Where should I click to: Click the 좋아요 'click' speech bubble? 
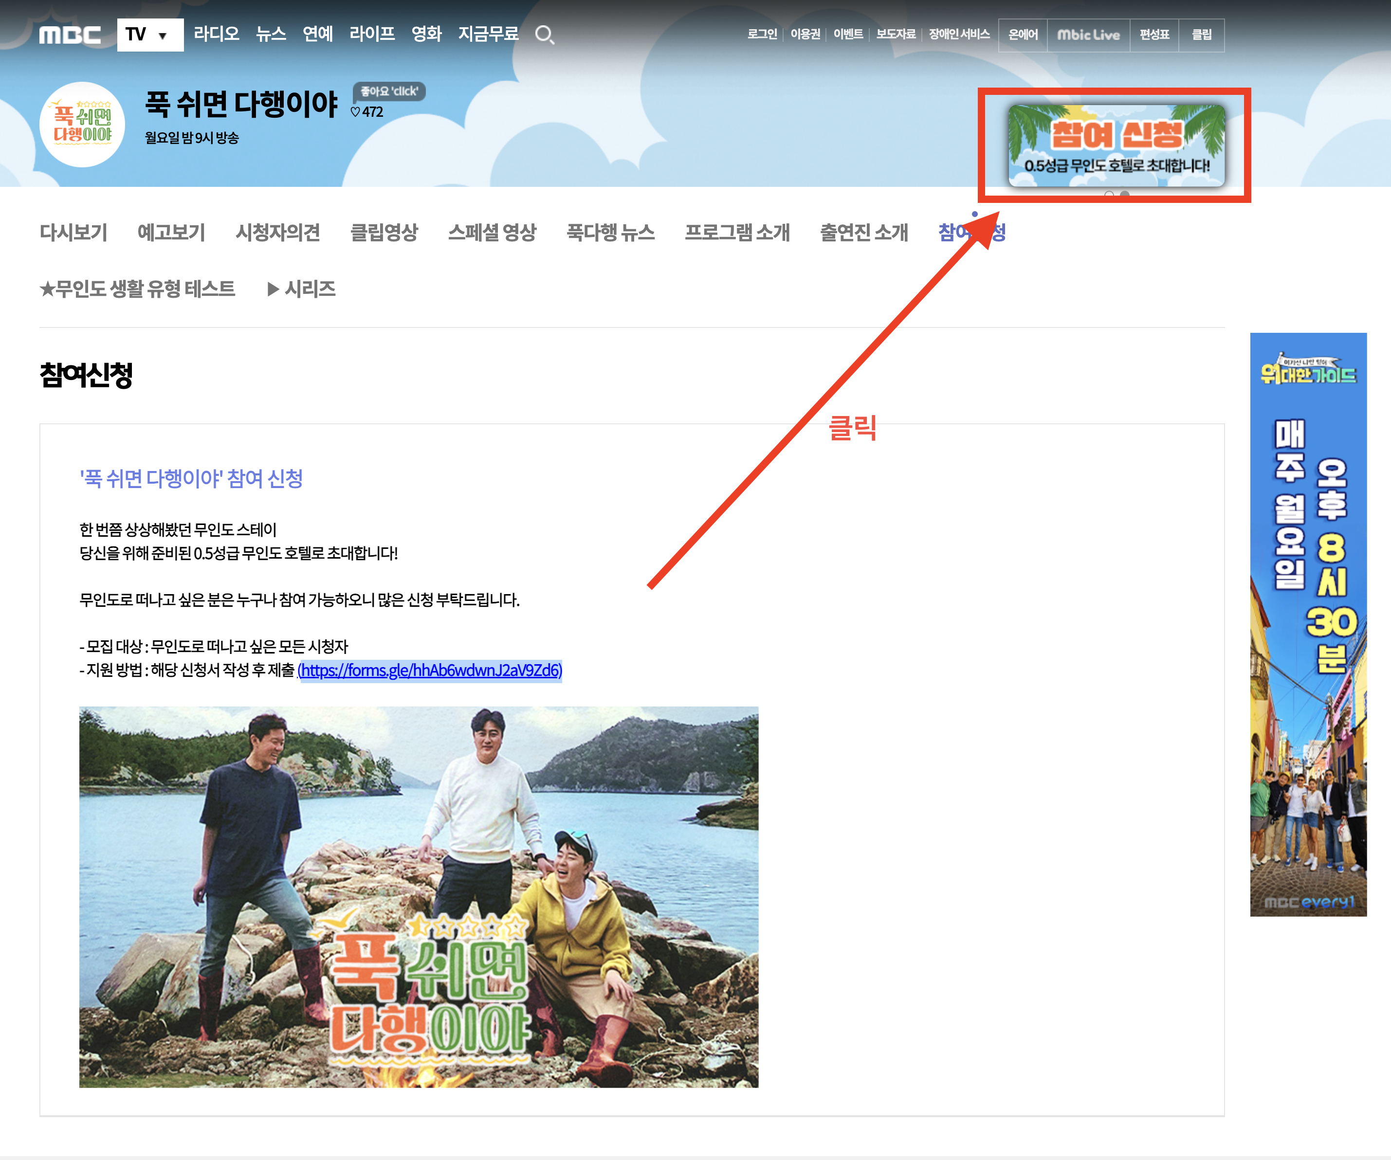coord(389,91)
